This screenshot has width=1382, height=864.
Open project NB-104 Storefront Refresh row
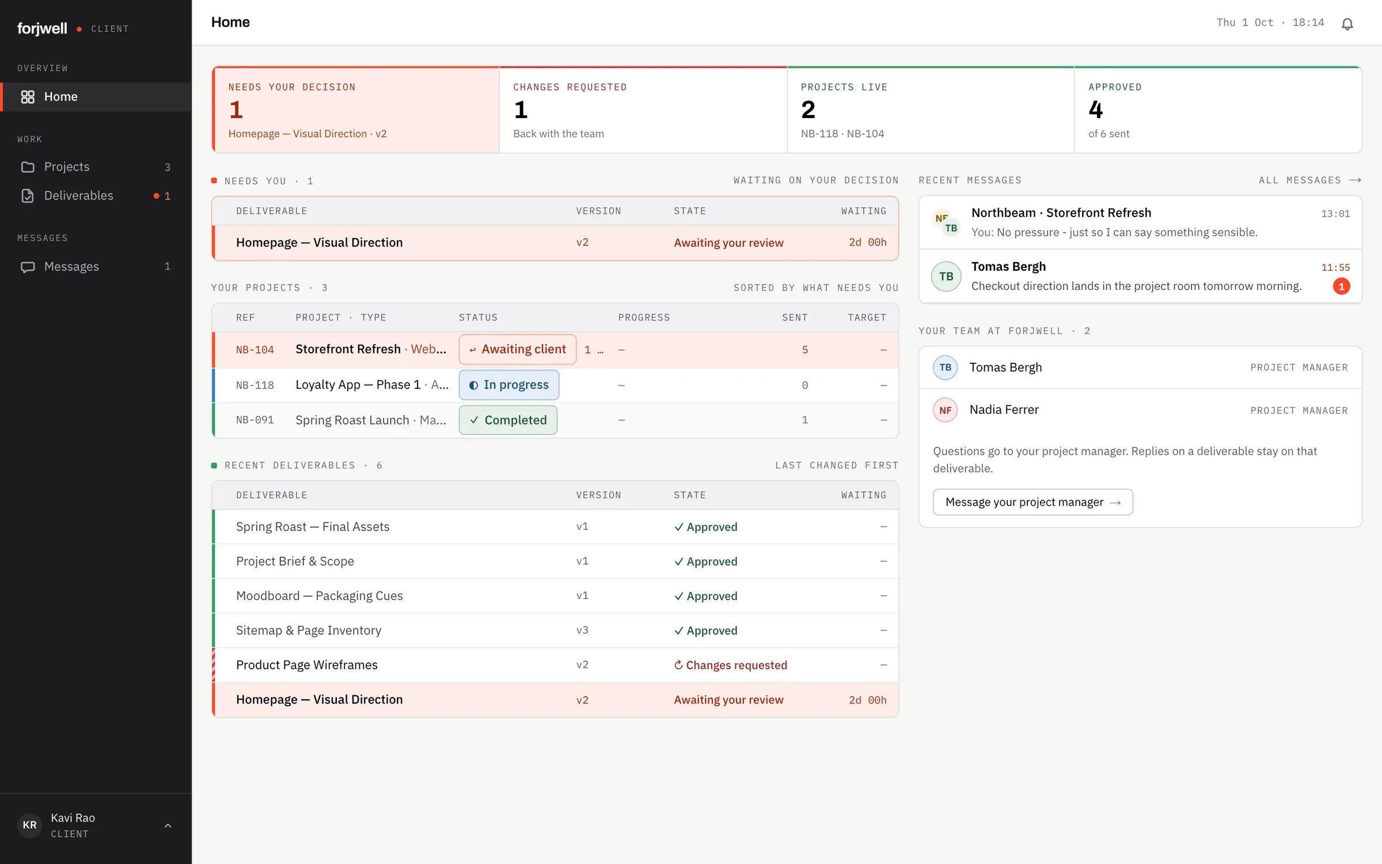tap(555, 350)
